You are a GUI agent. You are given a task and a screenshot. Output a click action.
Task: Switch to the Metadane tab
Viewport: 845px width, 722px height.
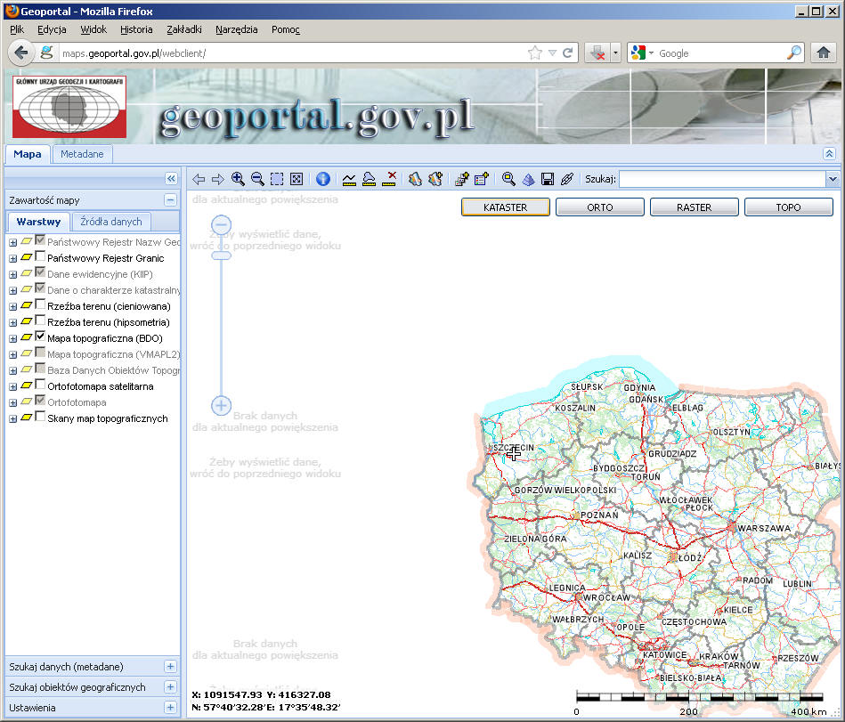82,154
